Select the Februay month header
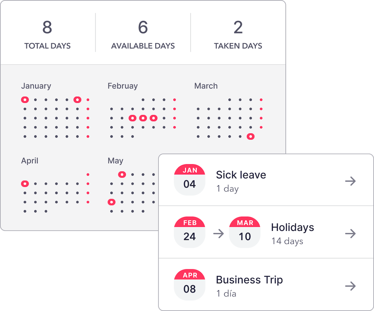The width and height of the screenshot is (374, 311). [x=122, y=86]
